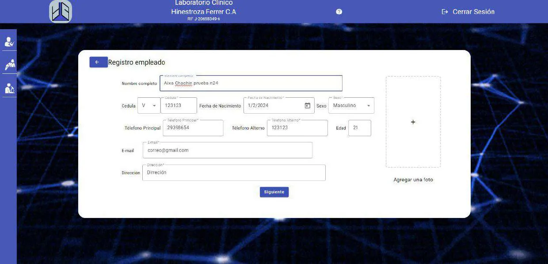Click the Cedula number input field
The width and height of the screenshot is (548, 264).
pos(179,106)
